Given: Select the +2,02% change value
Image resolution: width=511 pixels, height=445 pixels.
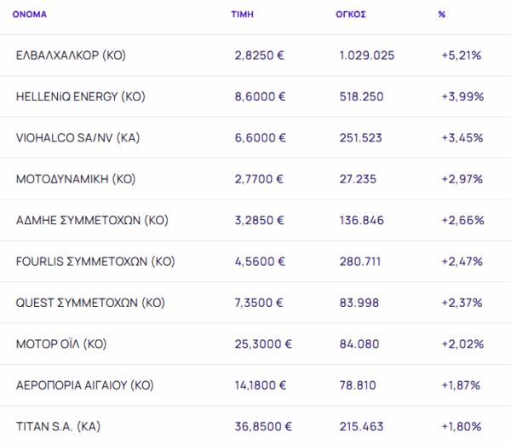Looking at the screenshot, I should click(x=462, y=344).
